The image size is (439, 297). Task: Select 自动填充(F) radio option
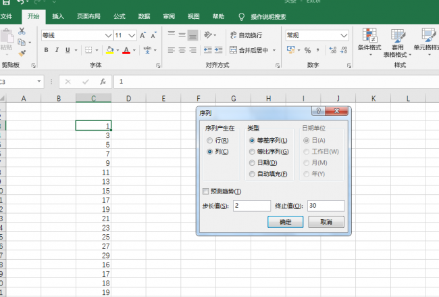268,174
